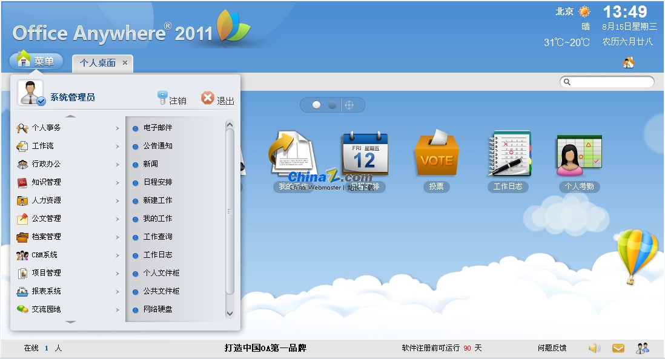Click the 问题反馈 link

(x=552, y=348)
